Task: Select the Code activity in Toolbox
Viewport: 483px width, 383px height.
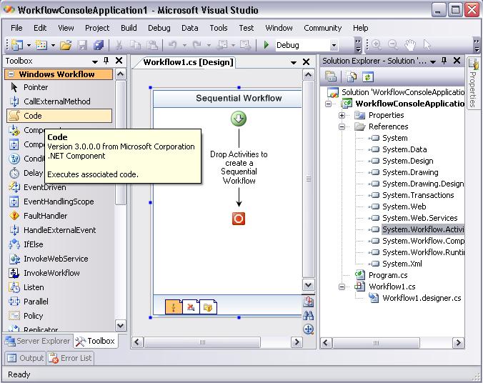Action: point(59,116)
